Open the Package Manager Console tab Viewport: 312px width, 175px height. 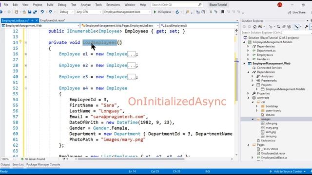(x=43, y=164)
